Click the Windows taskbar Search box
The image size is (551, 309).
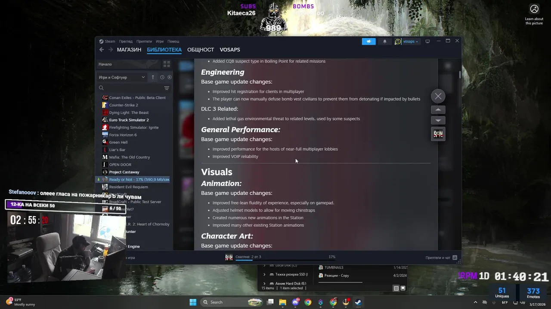point(232,302)
